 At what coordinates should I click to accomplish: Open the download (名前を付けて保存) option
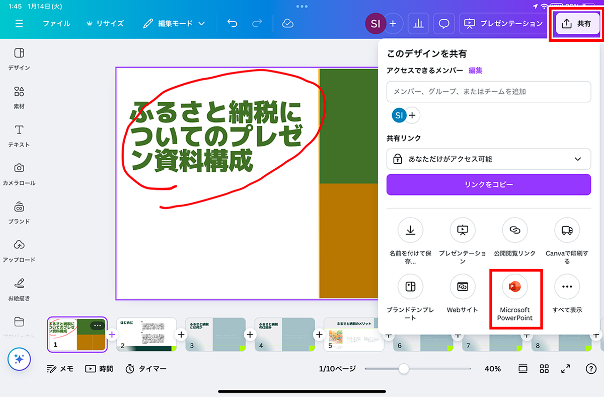[410, 230]
